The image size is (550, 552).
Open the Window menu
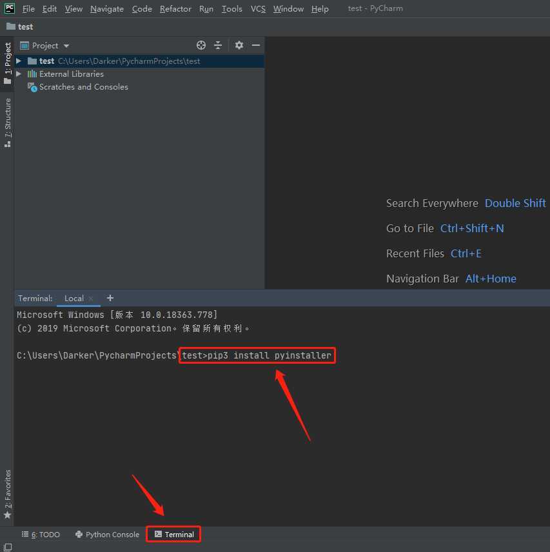click(289, 9)
